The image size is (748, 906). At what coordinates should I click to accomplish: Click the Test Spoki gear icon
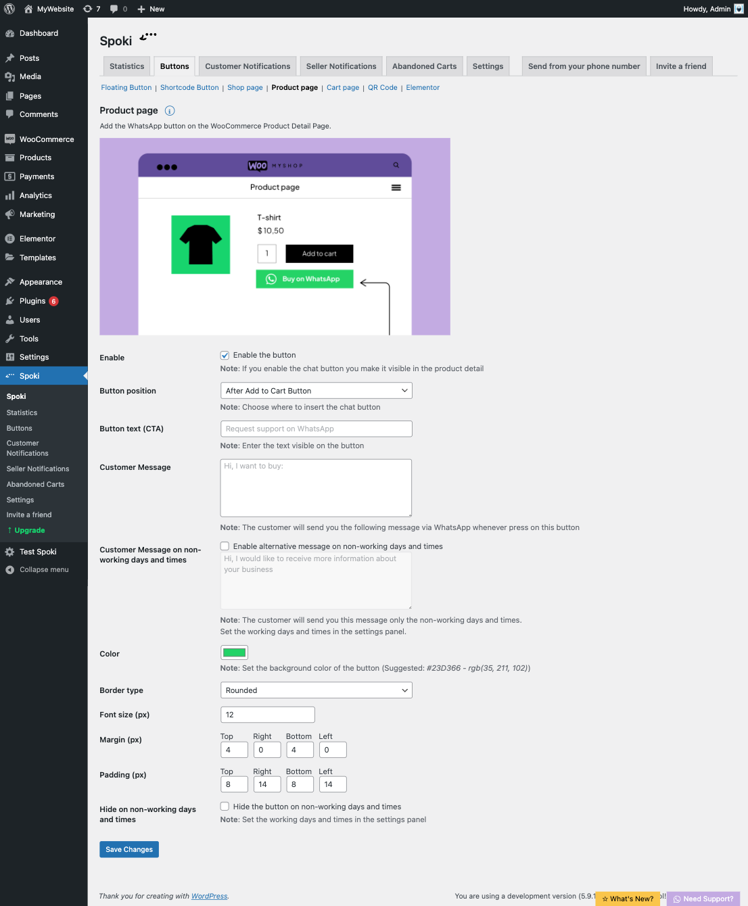coord(10,552)
